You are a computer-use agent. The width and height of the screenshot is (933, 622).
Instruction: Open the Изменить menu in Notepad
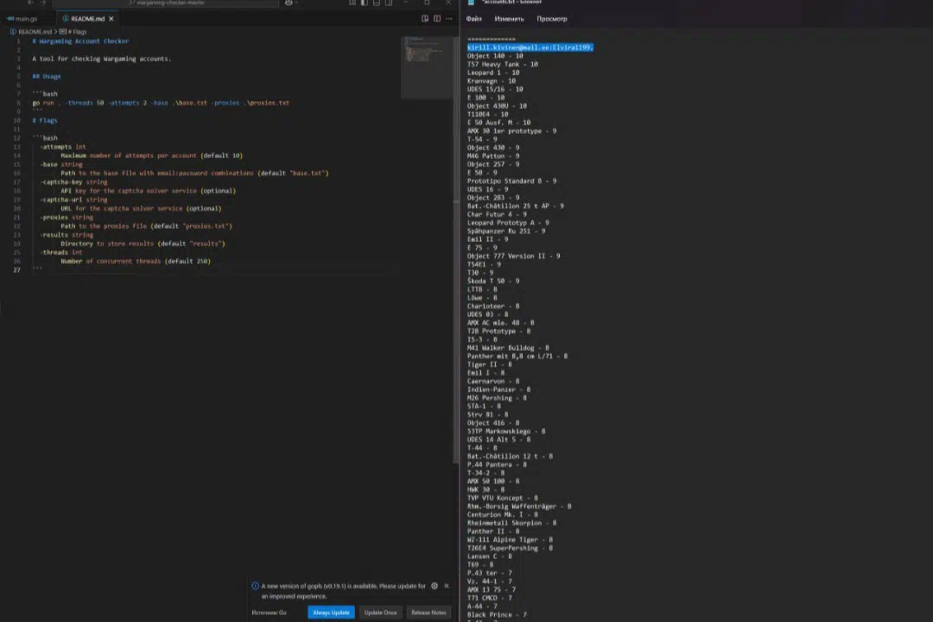pyautogui.click(x=509, y=19)
